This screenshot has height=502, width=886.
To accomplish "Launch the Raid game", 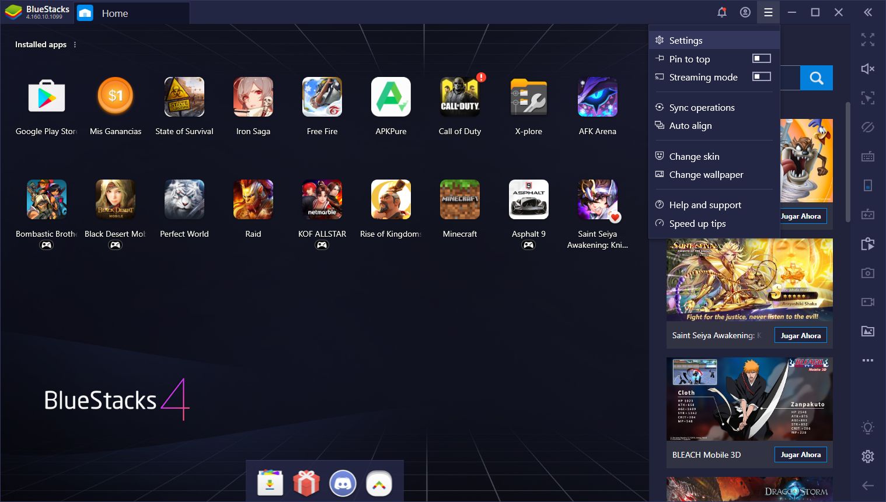I will point(253,199).
